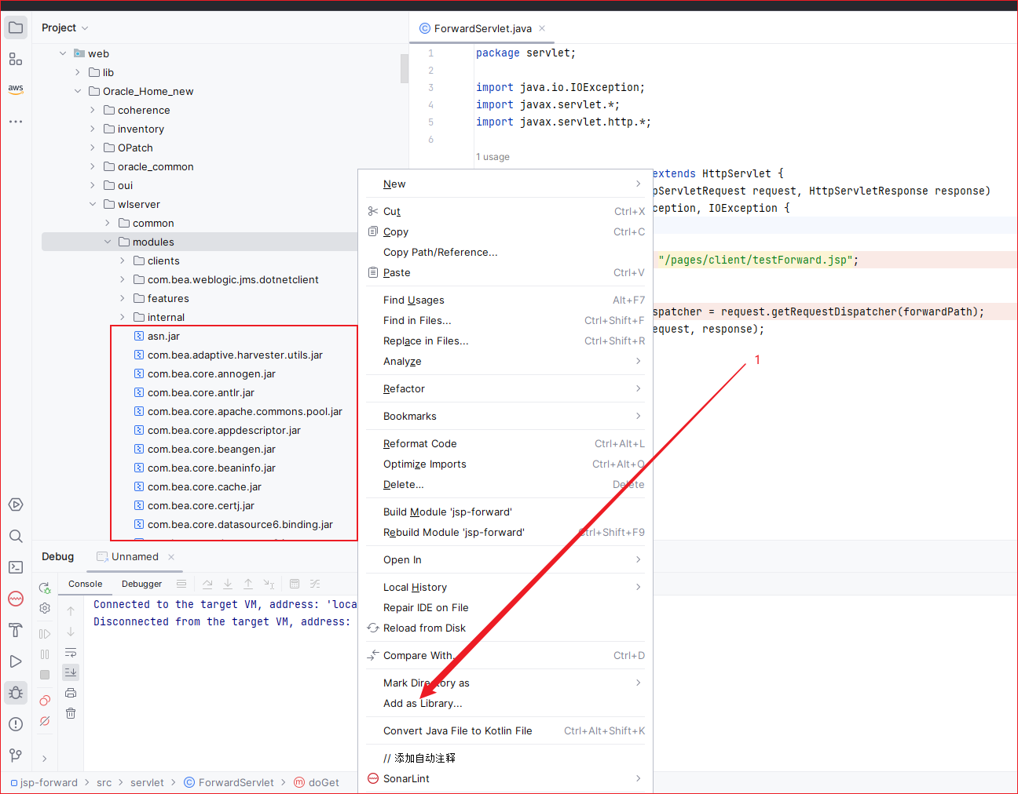The width and height of the screenshot is (1018, 794).
Task: Click the ForwardServlet breadcrumb
Action: (x=229, y=782)
